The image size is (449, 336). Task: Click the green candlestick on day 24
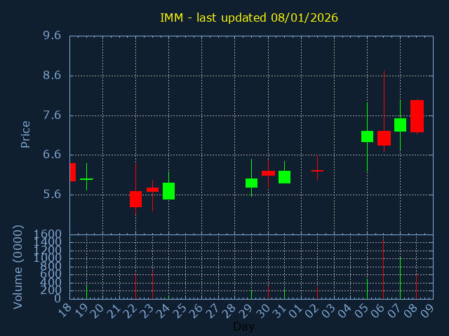(168, 191)
